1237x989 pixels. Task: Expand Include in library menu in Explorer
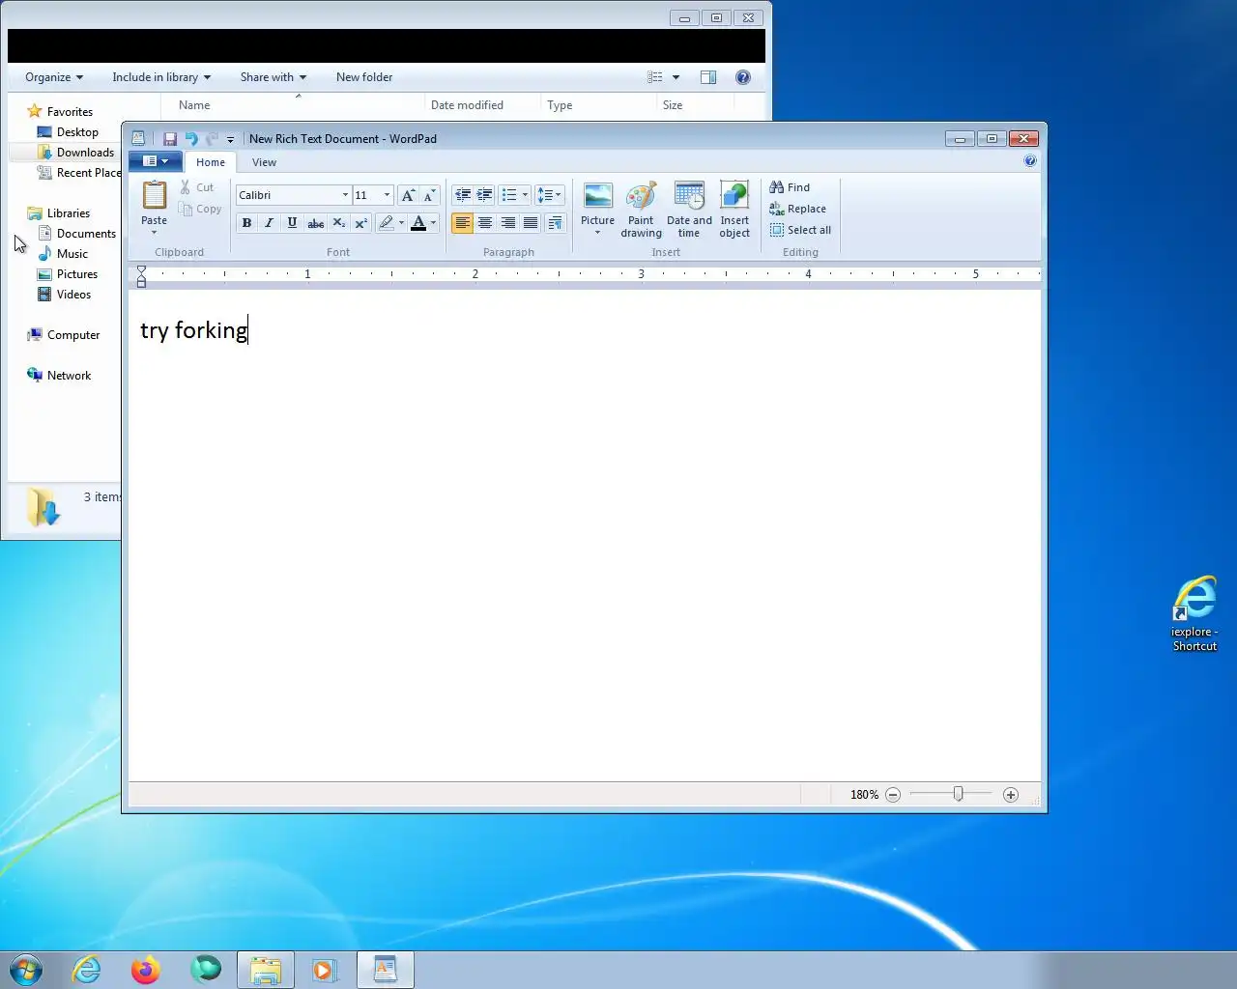point(161,77)
